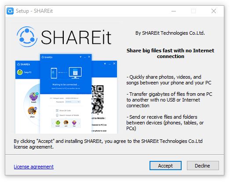This screenshot has width=230, height=182.
Task: Open the License agreement link
Action: click(34, 167)
